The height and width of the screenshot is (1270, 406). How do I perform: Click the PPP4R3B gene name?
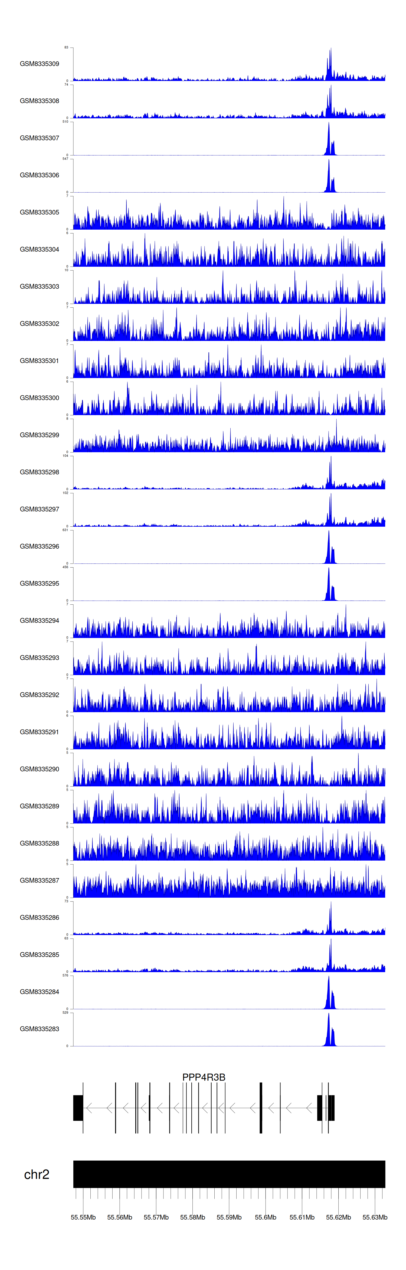pos(204,1077)
